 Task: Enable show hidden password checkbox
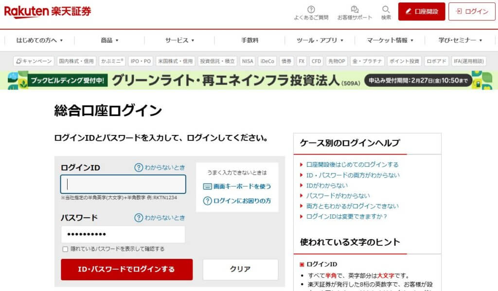65,249
